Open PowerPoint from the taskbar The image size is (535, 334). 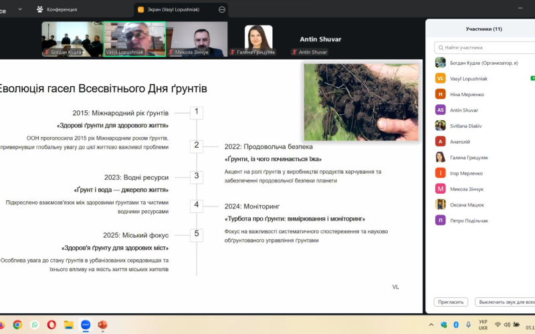pyautogui.click(x=102, y=325)
